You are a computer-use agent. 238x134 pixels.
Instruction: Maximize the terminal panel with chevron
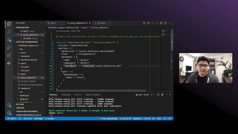(167, 95)
